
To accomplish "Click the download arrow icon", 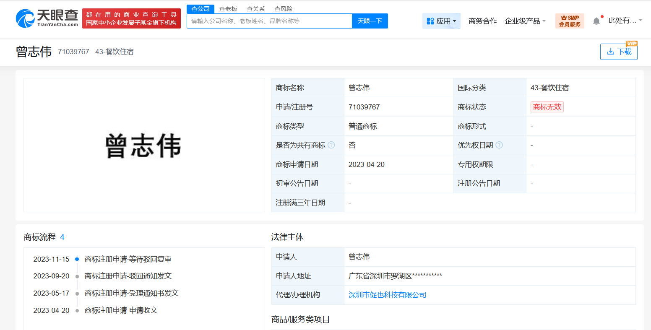I will pyautogui.click(x=610, y=52).
